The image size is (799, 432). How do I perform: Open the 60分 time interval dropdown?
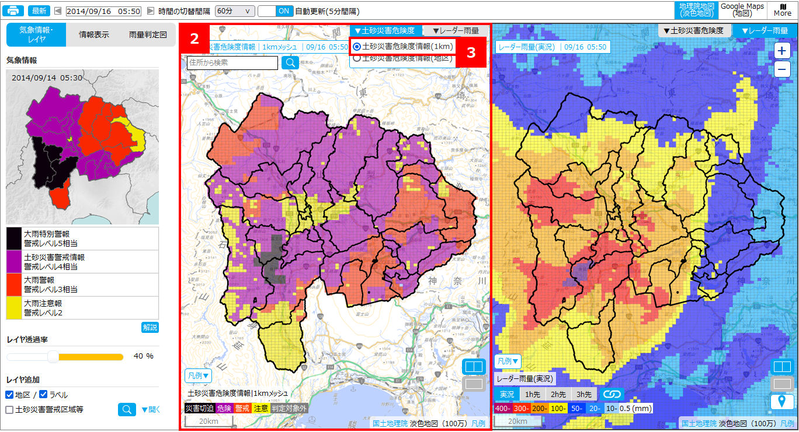click(235, 11)
